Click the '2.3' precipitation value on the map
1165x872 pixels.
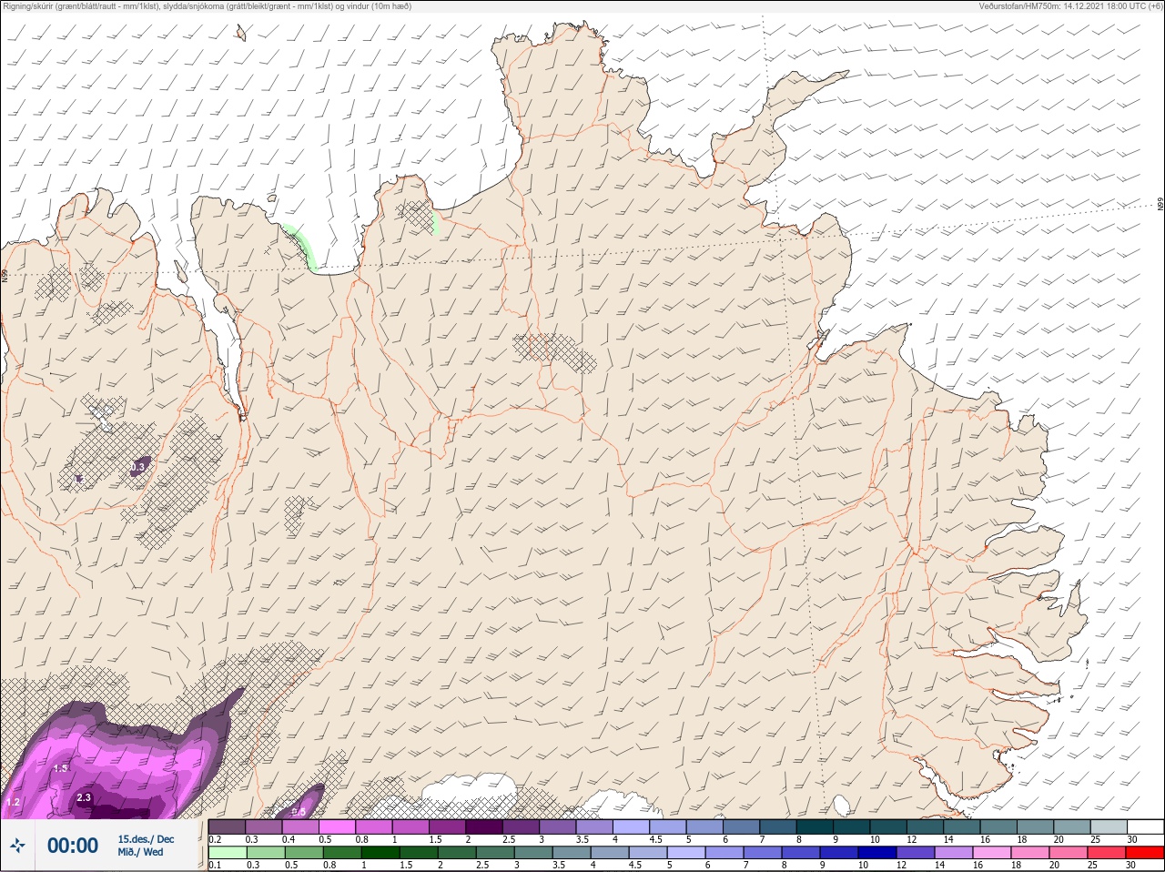84,797
